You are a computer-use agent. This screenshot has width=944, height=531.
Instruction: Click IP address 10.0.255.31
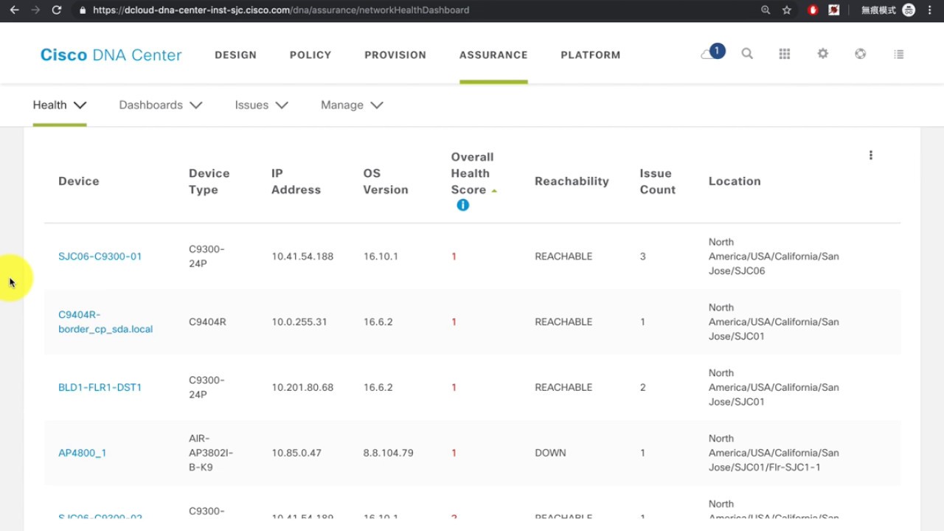(299, 322)
